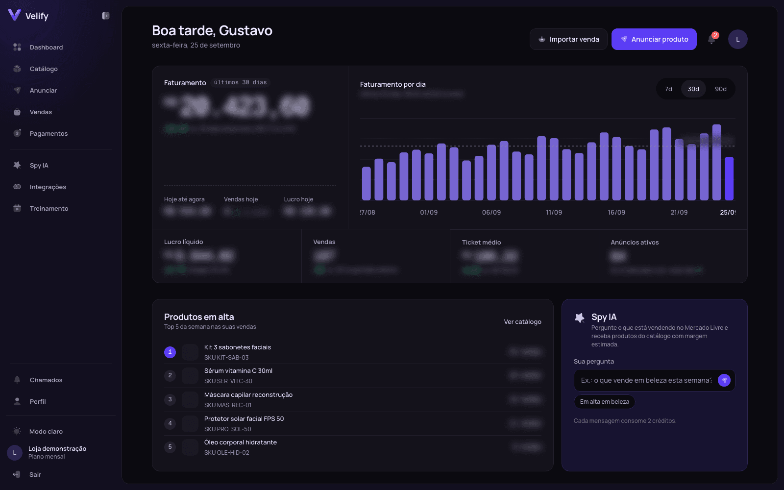The height and width of the screenshot is (490, 784).
Task: Click the Dashboard grid icon
Action: coord(17,47)
